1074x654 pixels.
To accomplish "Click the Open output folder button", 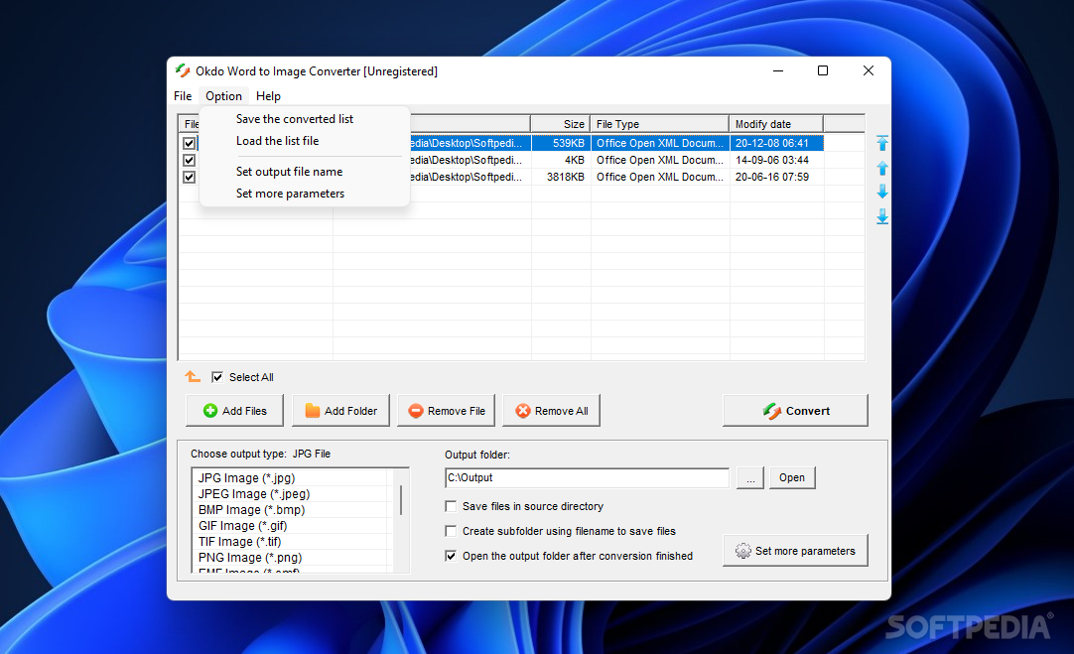I will (792, 478).
